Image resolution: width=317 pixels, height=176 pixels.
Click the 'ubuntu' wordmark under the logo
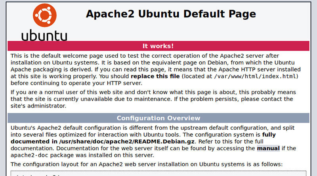(44, 35)
